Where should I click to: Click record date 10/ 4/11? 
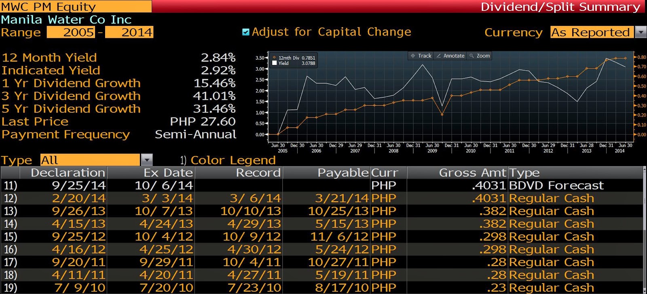[x=252, y=262]
